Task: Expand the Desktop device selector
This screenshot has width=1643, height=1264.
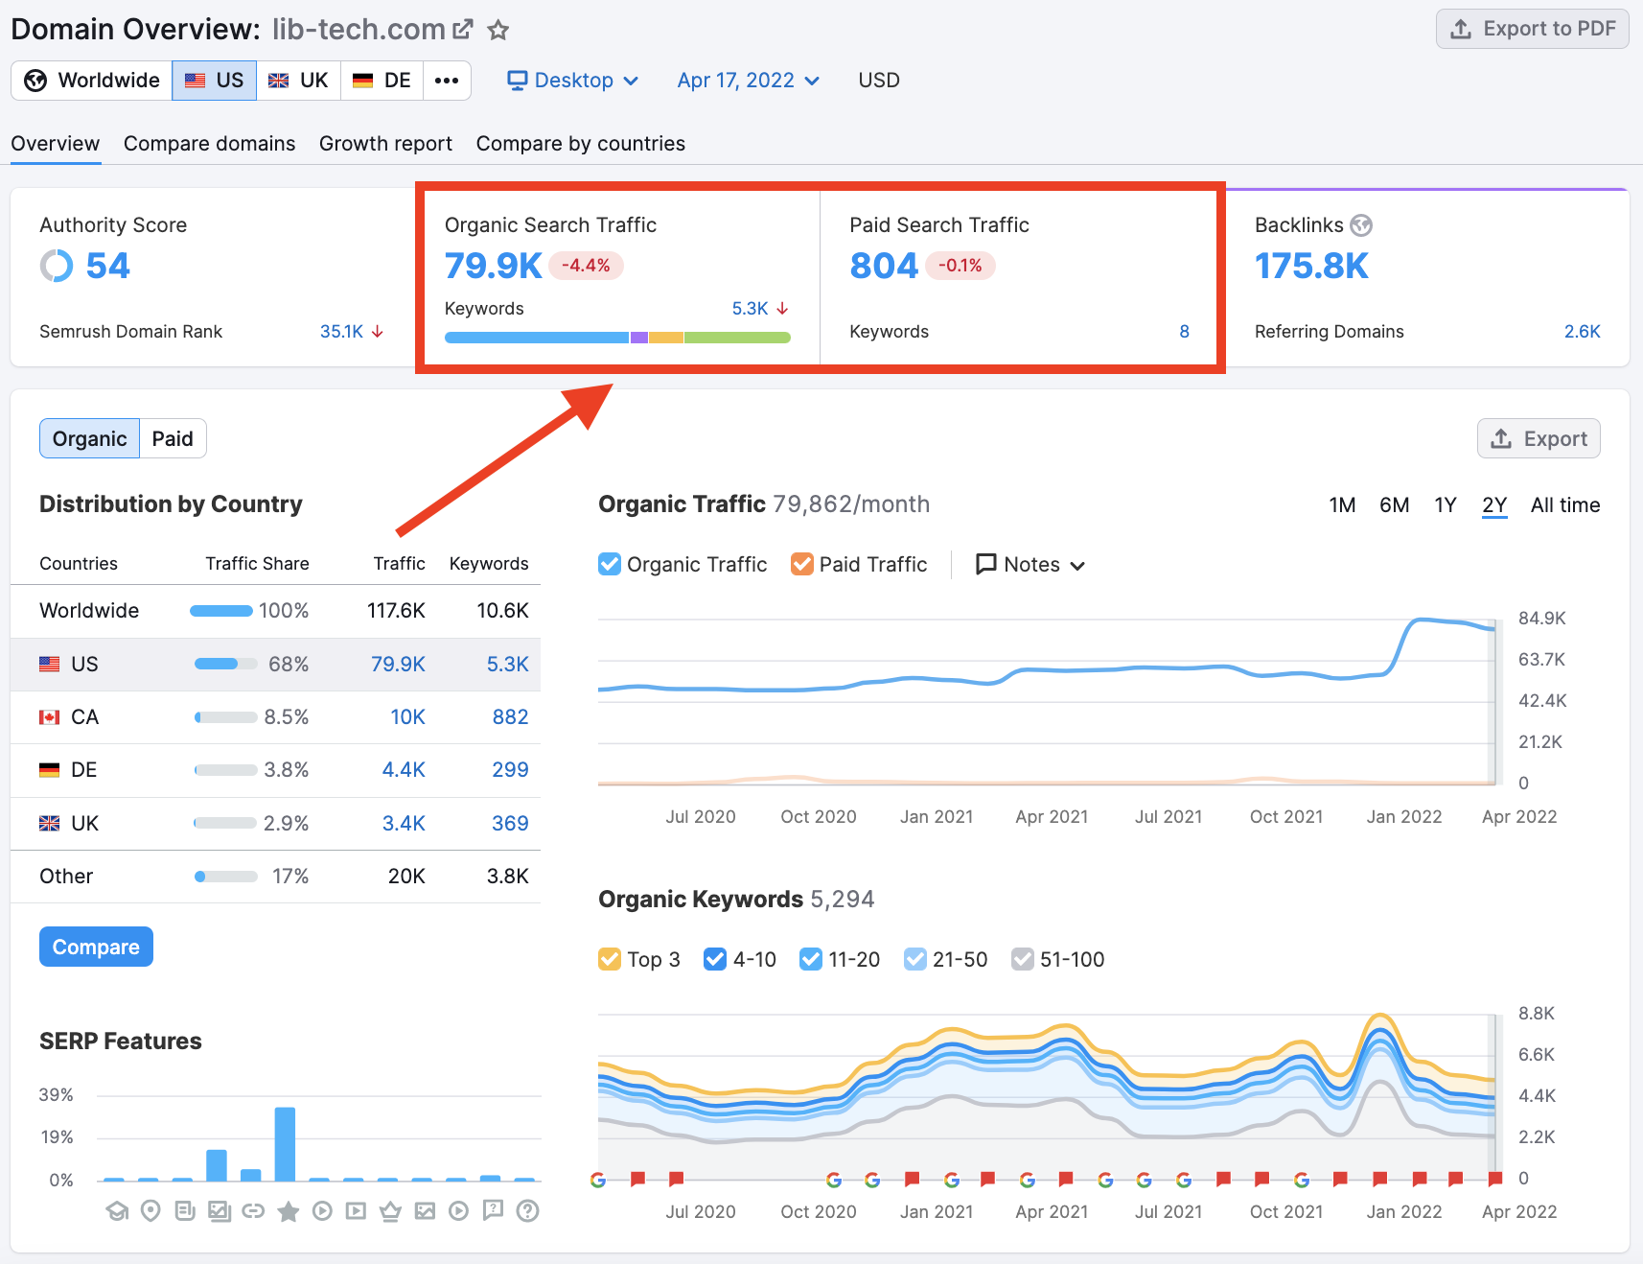Action: click(x=572, y=81)
